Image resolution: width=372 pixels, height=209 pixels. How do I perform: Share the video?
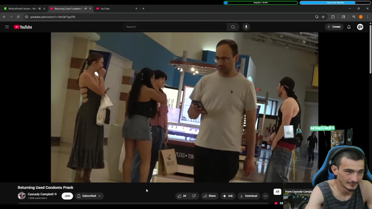coord(210,196)
